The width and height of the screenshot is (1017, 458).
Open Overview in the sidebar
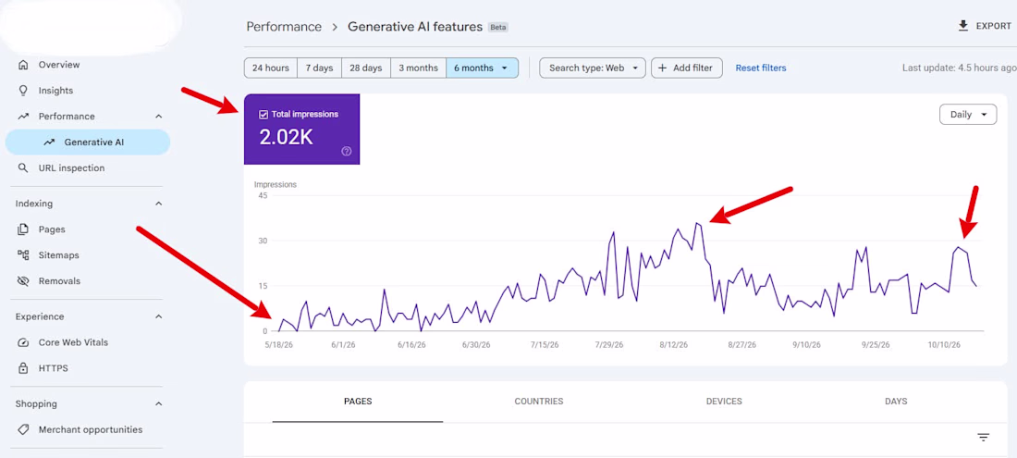(59, 65)
